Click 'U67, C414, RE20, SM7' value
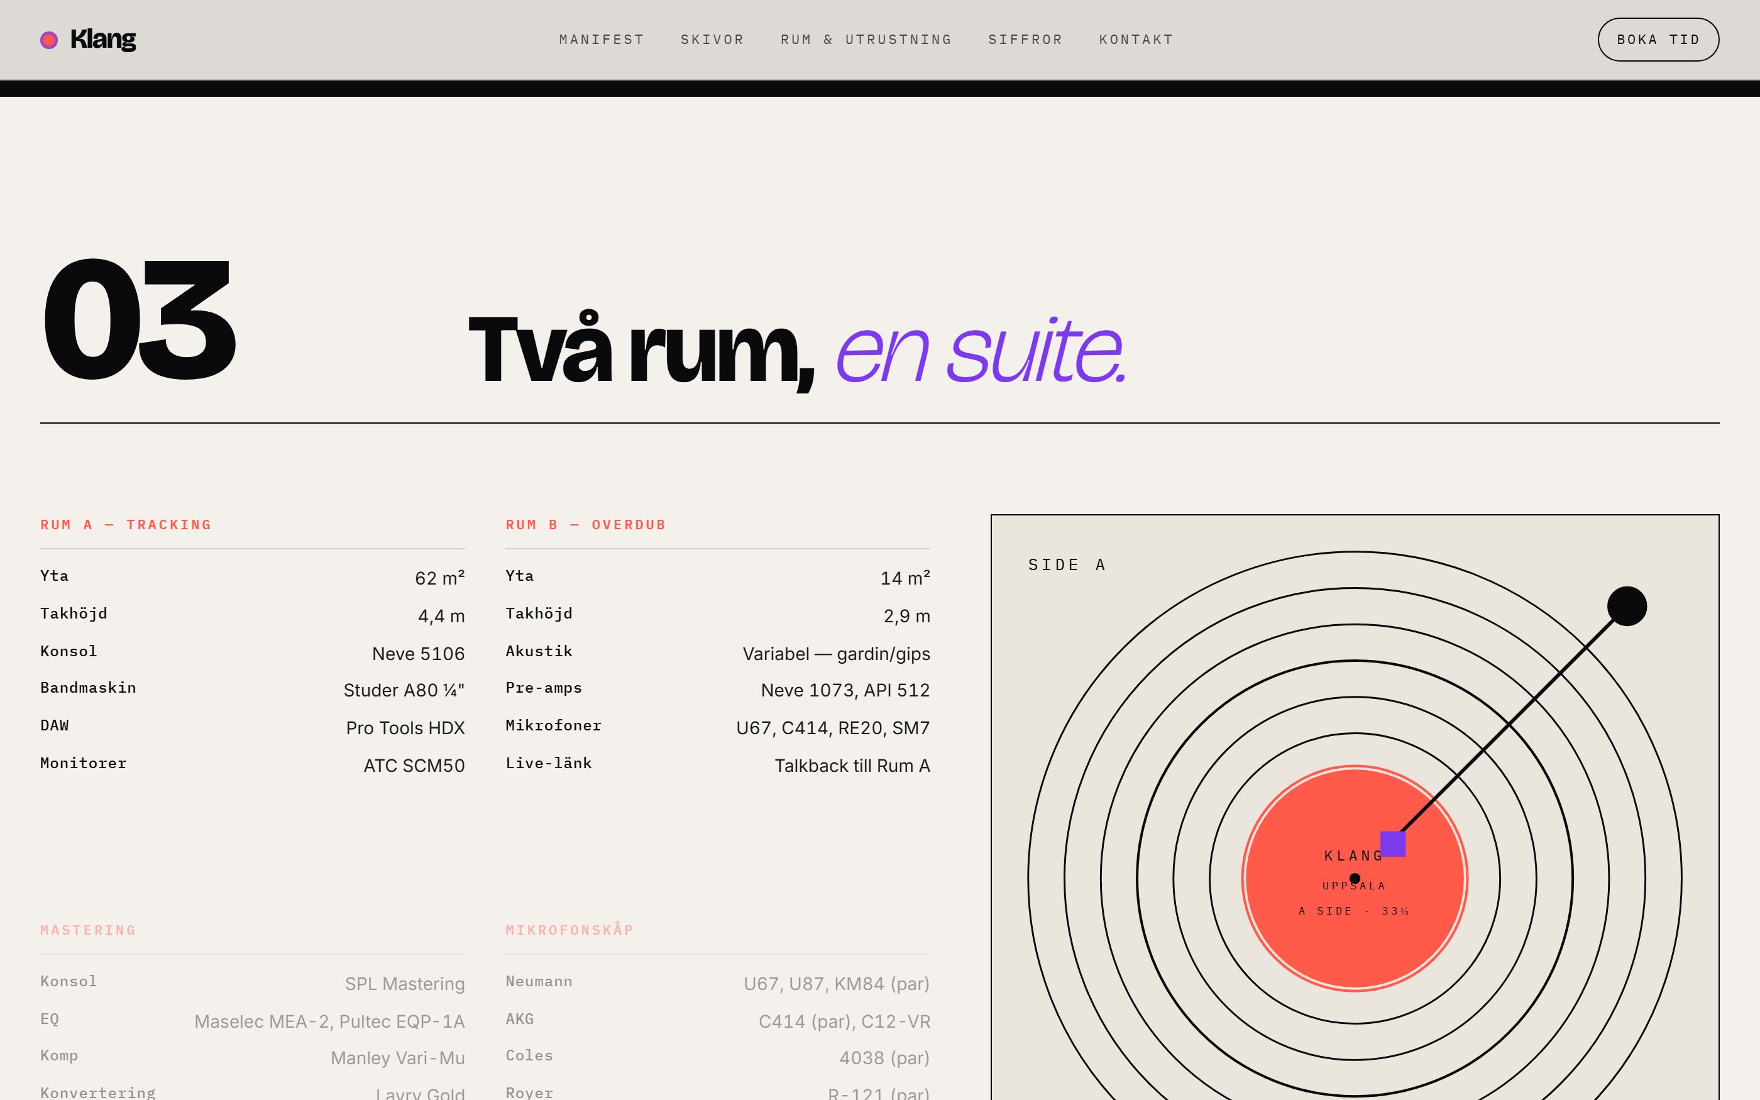Viewport: 1760px width, 1100px height. point(833,727)
